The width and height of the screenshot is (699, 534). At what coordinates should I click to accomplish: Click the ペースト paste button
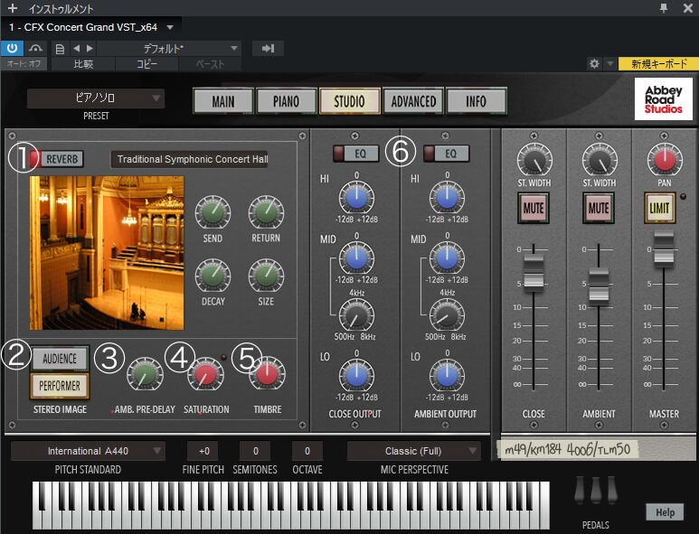tap(210, 63)
